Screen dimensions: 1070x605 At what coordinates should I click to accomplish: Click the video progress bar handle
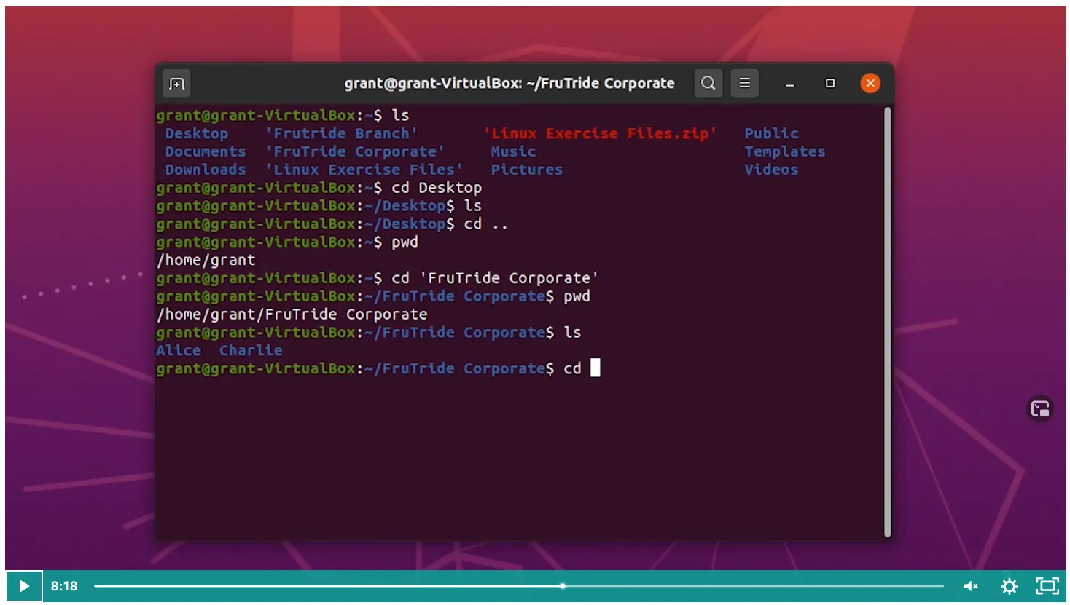pyautogui.click(x=563, y=586)
